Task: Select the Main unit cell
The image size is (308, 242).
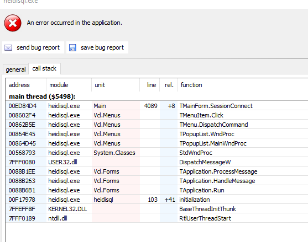Action: [x=100, y=106]
